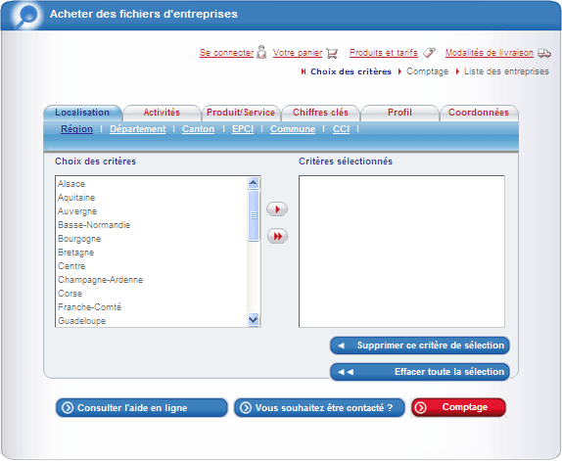562x461 pixels.
Task: Select Bretagne in the criteria list
Action: (x=76, y=253)
